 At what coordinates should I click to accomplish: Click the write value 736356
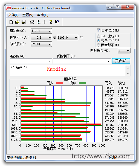tap(109, 136)
